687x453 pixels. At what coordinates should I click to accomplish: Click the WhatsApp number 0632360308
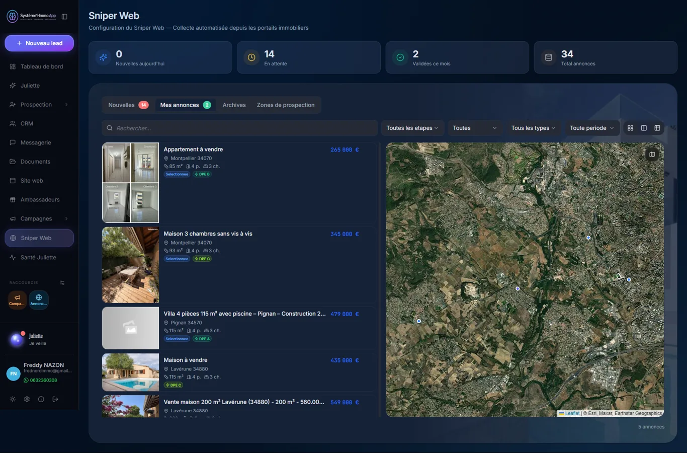point(40,380)
